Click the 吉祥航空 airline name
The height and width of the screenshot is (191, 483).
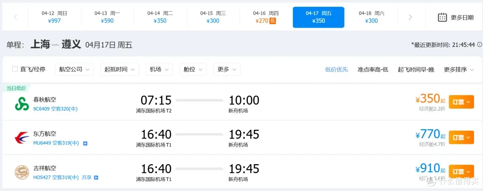coord(45,169)
